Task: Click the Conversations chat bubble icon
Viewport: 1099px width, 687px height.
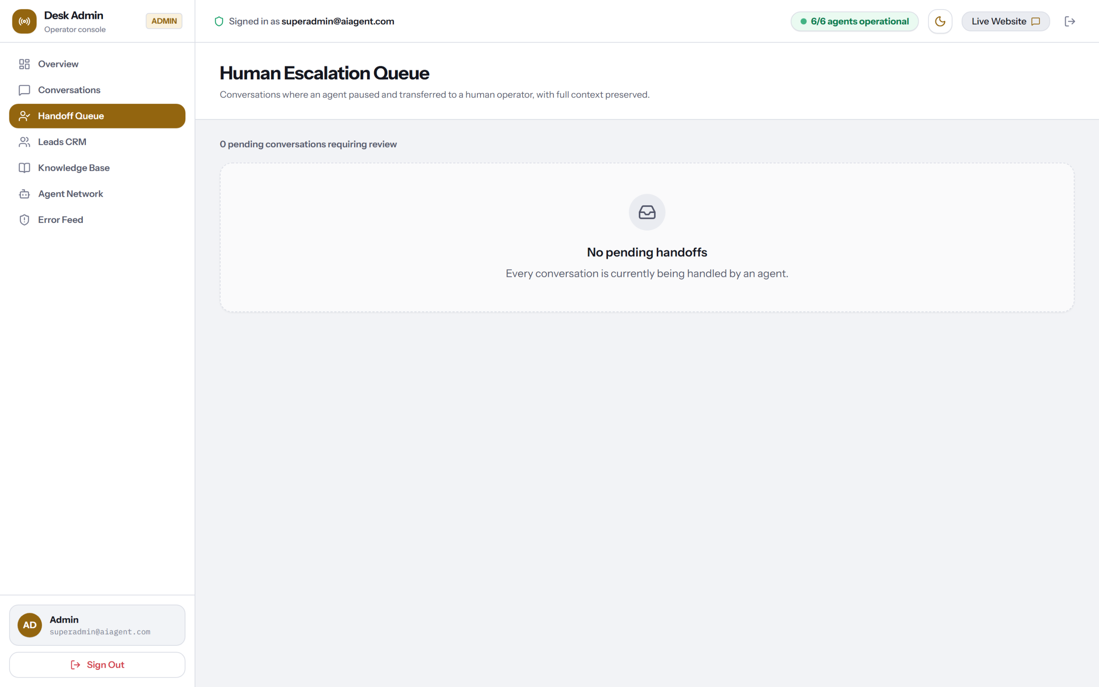Action: click(x=24, y=90)
